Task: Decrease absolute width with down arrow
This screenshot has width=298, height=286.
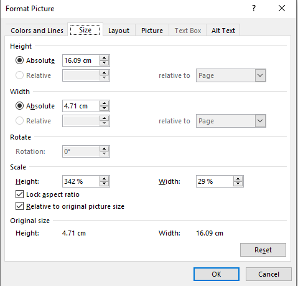Action: point(104,108)
